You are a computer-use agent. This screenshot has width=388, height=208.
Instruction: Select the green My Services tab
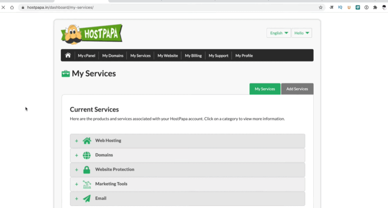pyautogui.click(x=265, y=89)
